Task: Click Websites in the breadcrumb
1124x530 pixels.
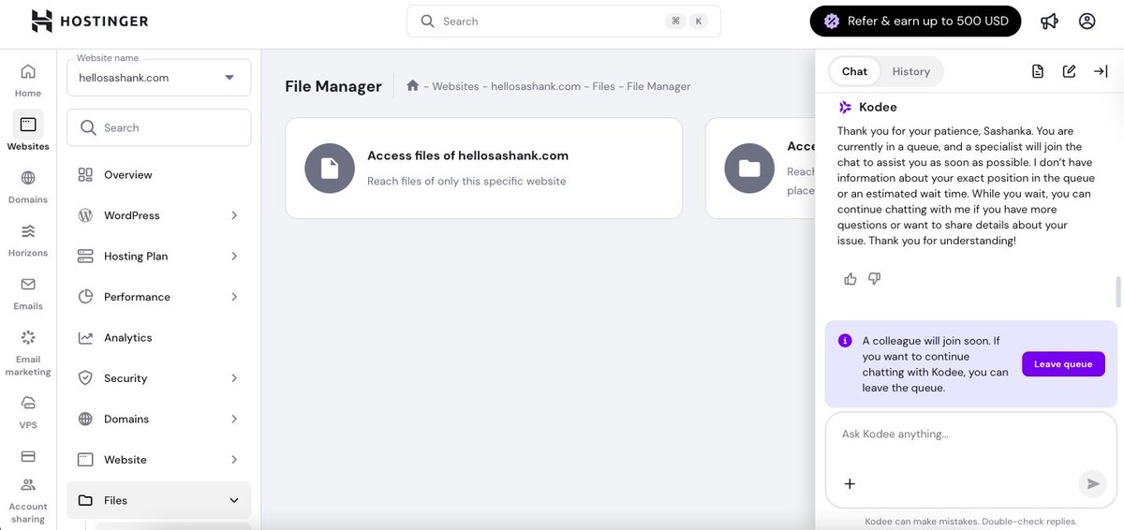Action: tap(456, 86)
